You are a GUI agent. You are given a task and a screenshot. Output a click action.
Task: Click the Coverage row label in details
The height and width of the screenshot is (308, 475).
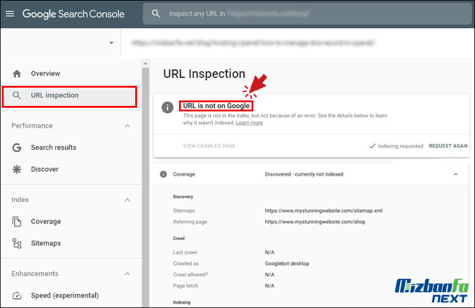184,174
